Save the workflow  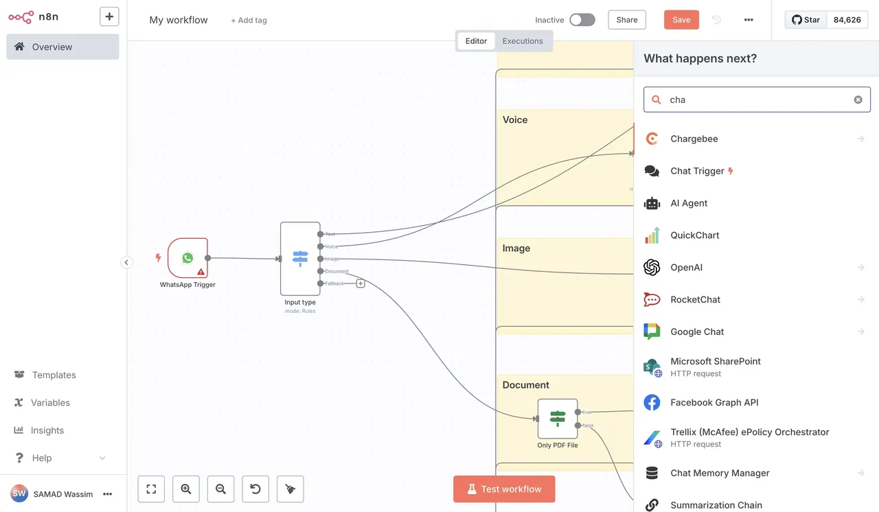click(681, 20)
